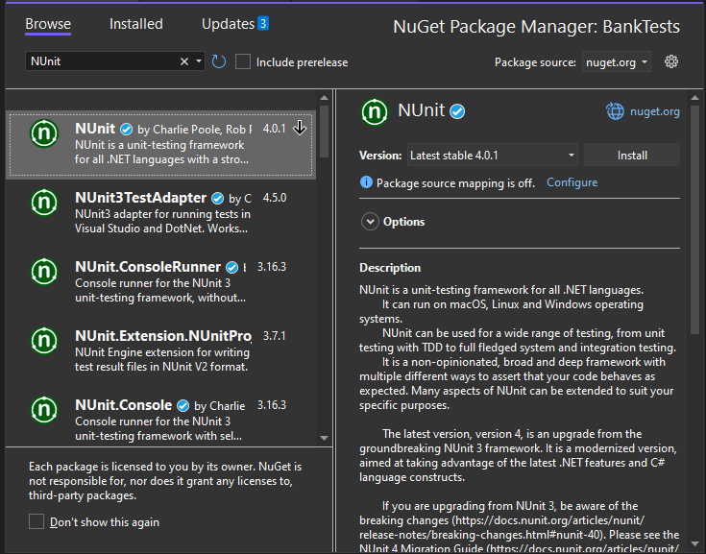Click verified badge on NUnit.Console row
The width and height of the screenshot is (706, 554).
pos(183,405)
